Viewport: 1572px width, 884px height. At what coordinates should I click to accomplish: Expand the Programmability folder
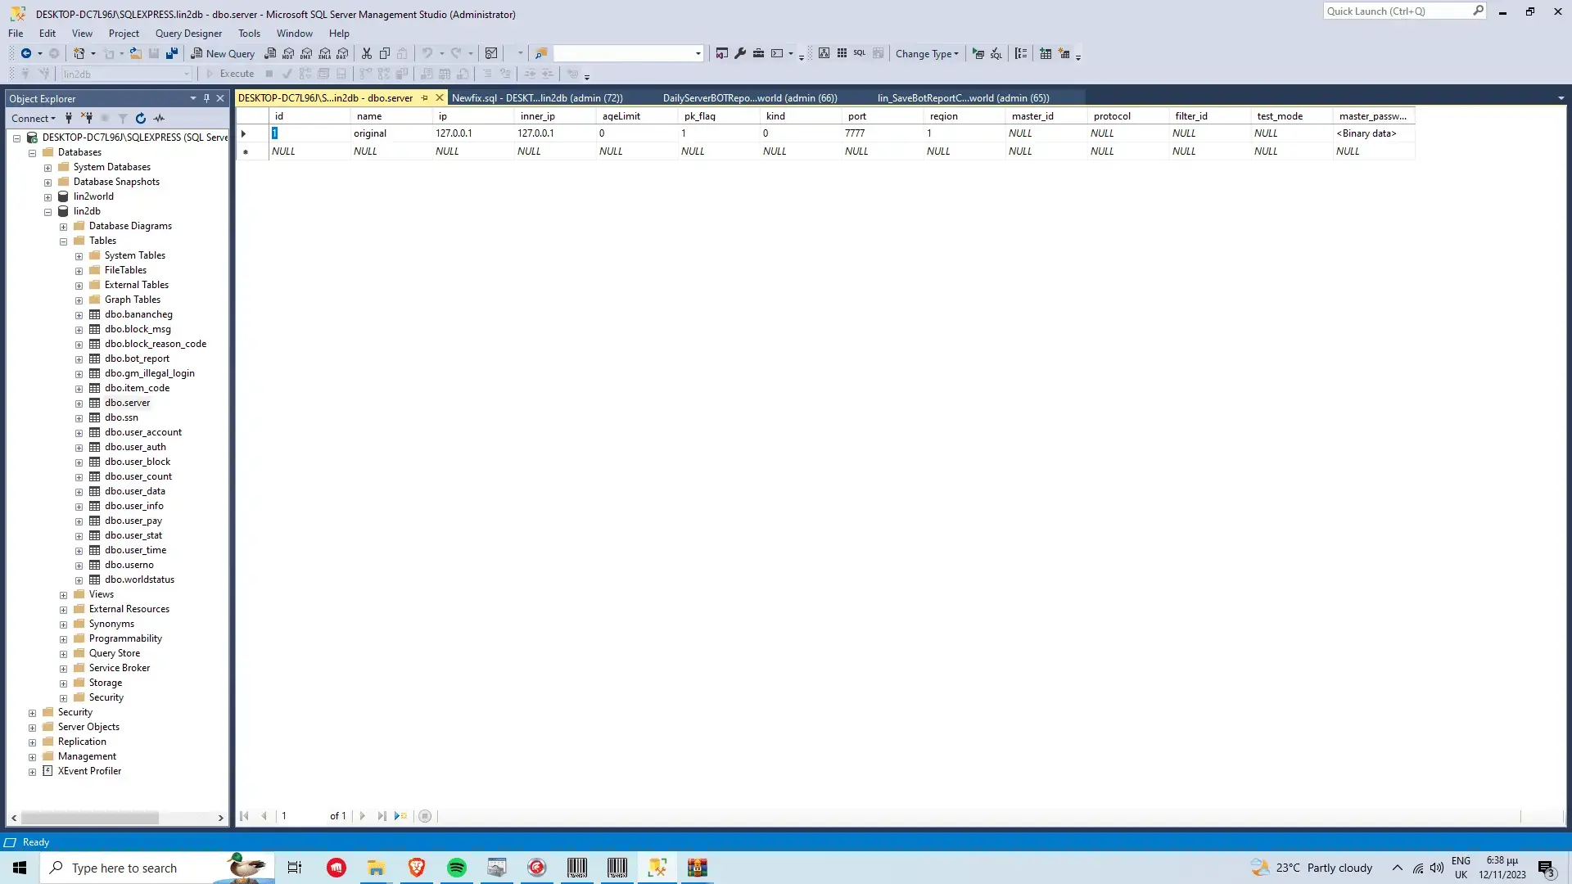(63, 639)
